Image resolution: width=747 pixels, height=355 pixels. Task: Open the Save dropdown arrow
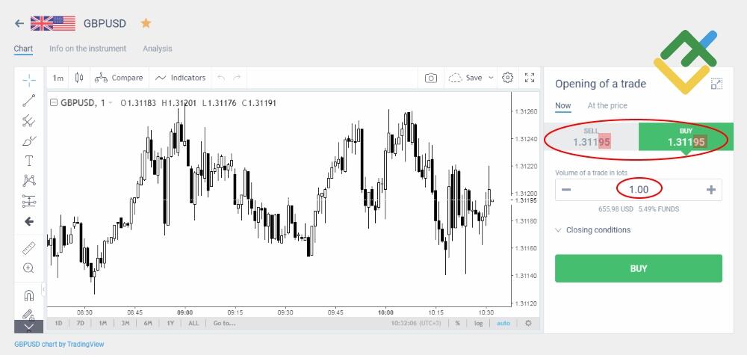click(491, 78)
